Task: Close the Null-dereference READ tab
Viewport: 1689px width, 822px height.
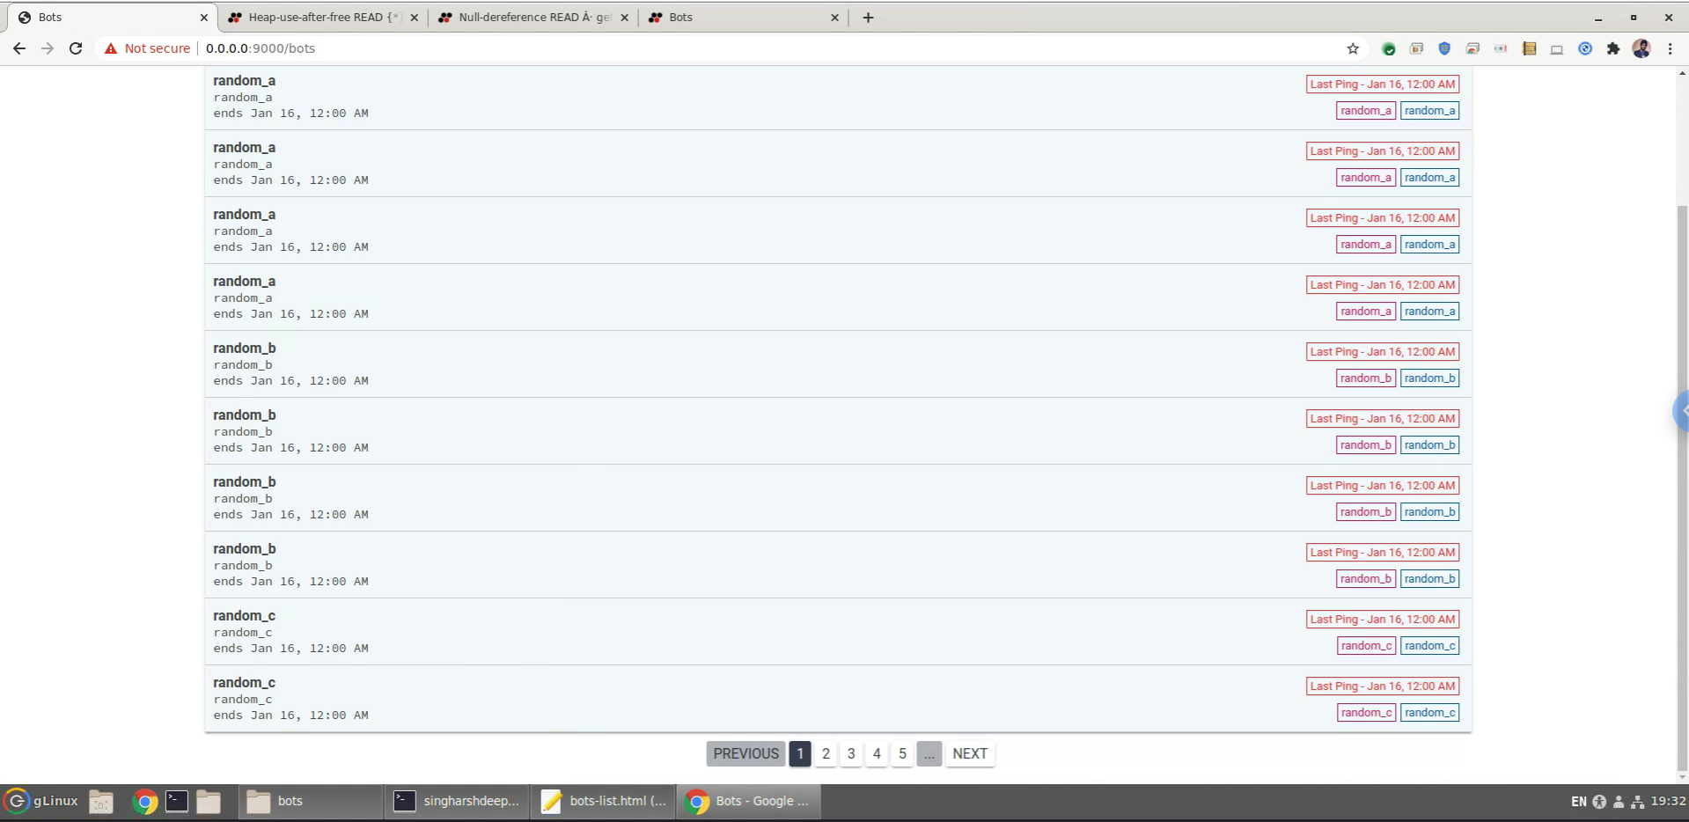Action: [625, 18]
